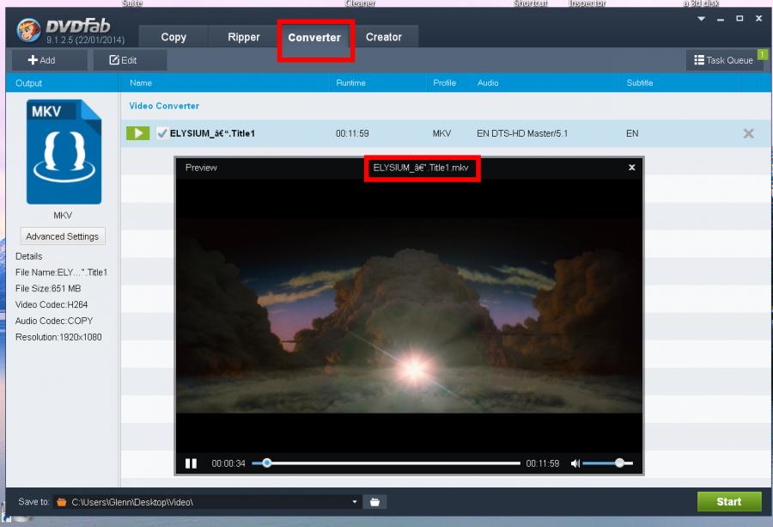Open the DVDFab top-right dropdown menu arrow
This screenshot has height=527, width=773.
[x=701, y=19]
